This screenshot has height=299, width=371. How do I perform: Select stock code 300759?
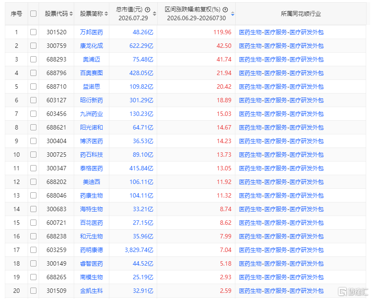point(57,46)
